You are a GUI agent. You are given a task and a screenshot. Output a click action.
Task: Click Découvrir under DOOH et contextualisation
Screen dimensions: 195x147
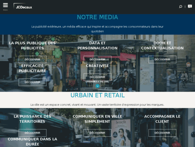(162, 60)
